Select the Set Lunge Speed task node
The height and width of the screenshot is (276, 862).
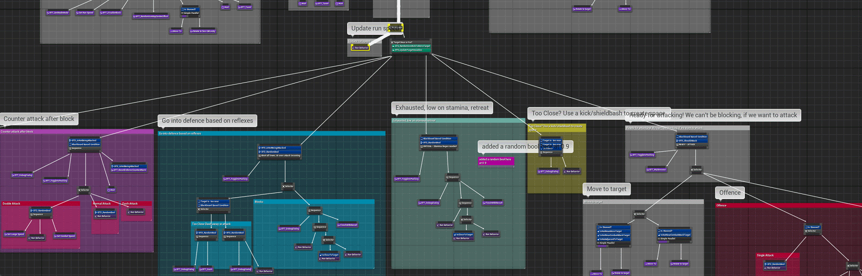pyautogui.click(x=15, y=234)
